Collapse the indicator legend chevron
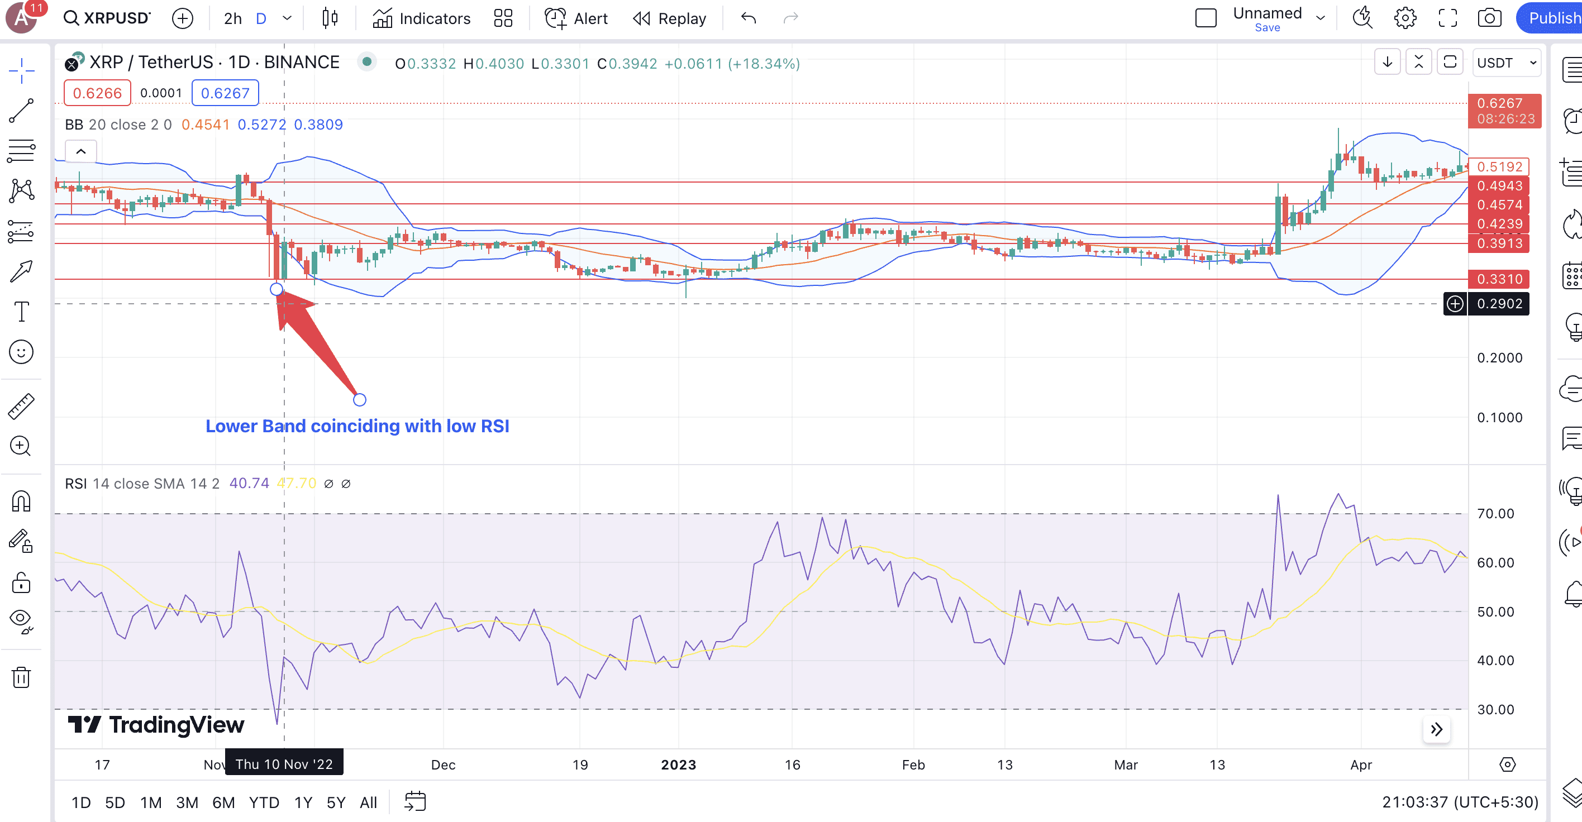This screenshot has width=1582, height=822. point(81,151)
